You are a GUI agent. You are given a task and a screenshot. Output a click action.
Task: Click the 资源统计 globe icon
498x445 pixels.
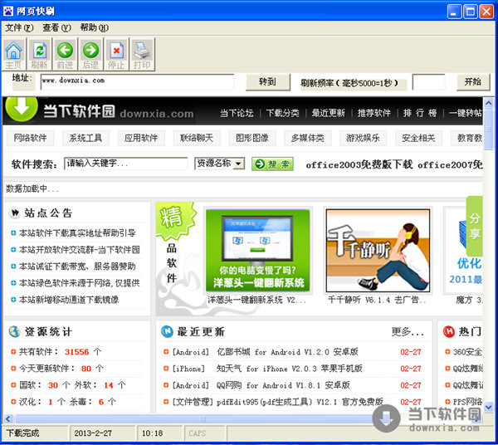15,331
